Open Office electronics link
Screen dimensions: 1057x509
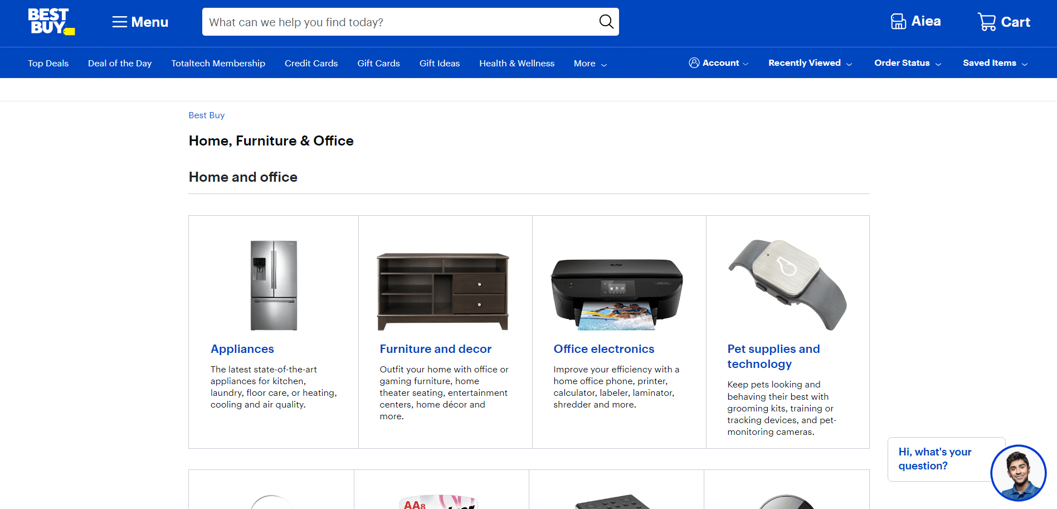point(604,349)
